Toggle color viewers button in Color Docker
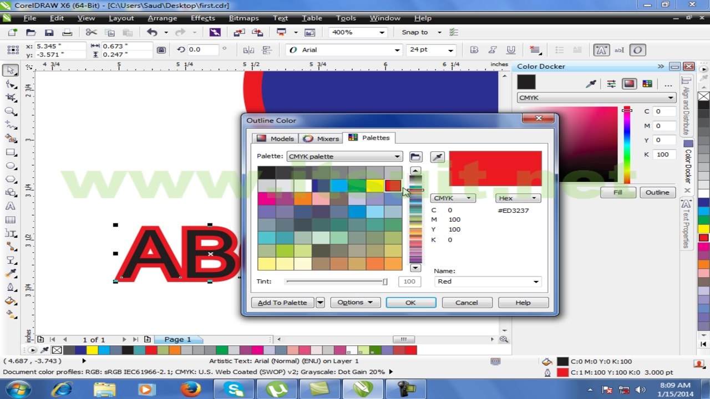The width and height of the screenshot is (710, 399). [x=629, y=84]
